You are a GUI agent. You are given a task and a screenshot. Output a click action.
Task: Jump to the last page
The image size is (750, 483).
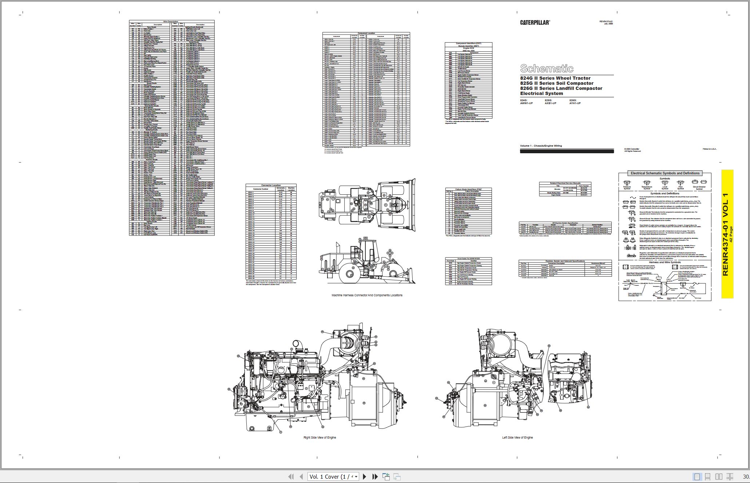375,476
